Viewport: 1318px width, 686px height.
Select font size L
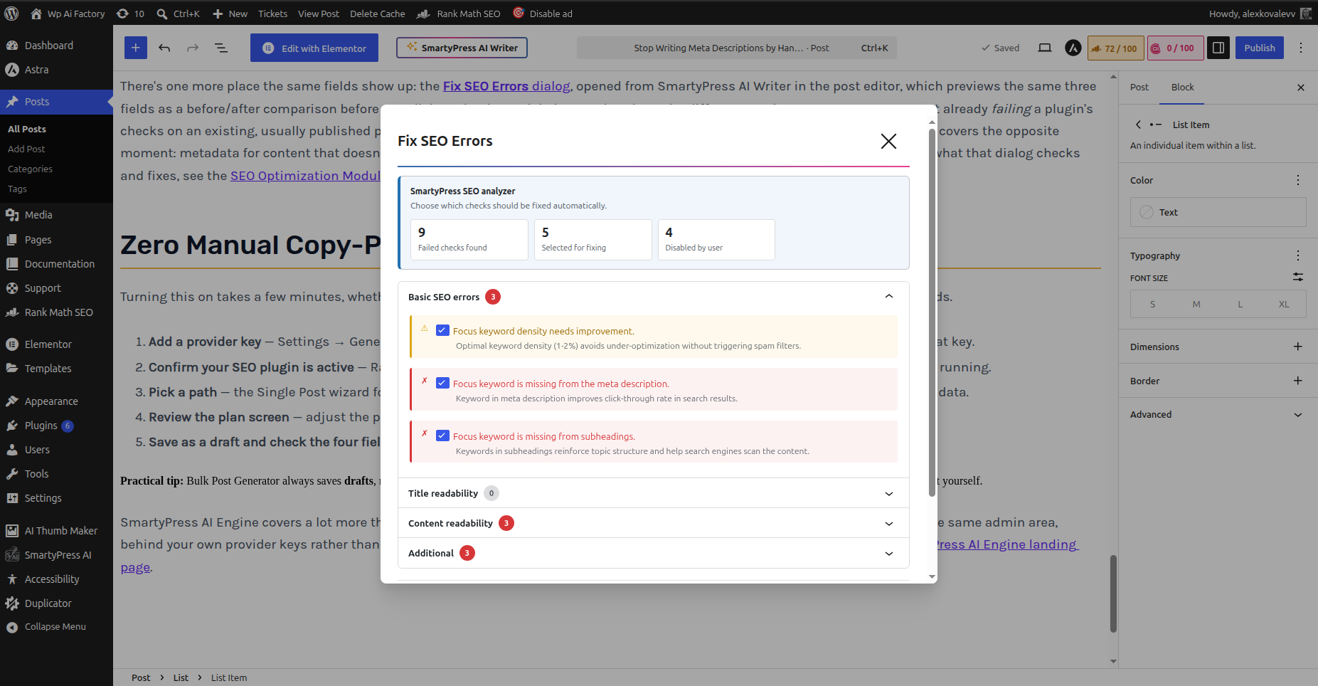click(x=1240, y=304)
